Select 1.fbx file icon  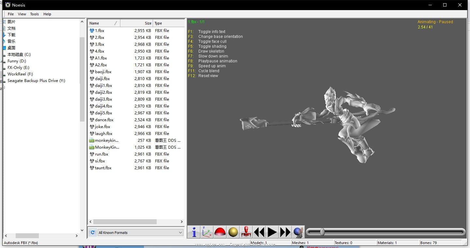(x=92, y=30)
